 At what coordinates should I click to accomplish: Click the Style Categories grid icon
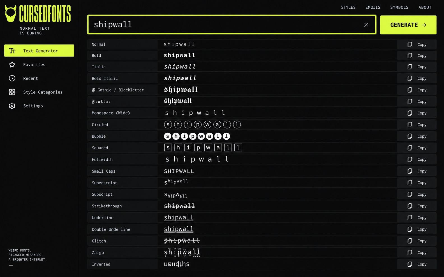pyautogui.click(x=12, y=92)
